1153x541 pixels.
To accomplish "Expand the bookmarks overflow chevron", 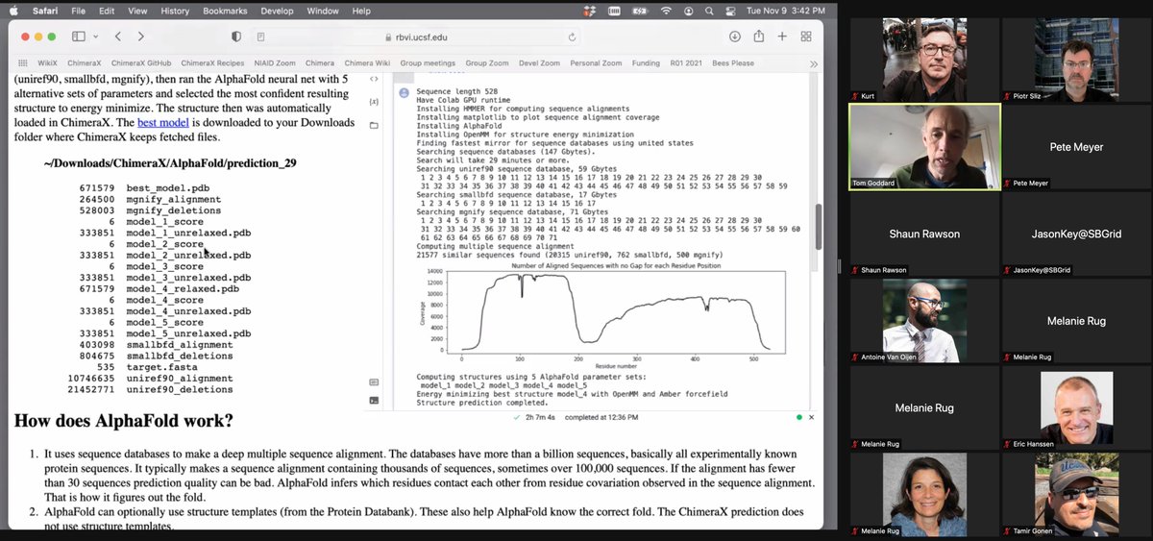I will coord(813,63).
